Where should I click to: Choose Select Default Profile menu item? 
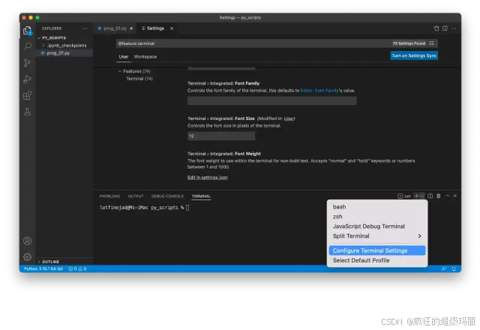click(x=377, y=260)
